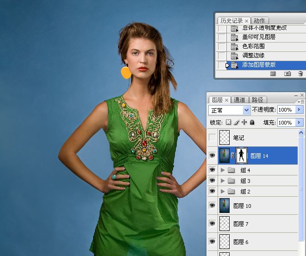The height and width of the screenshot is (256, 306).
Task: Select history state 色彩范围
Action: pyautogui.click(x=266, y=46)
